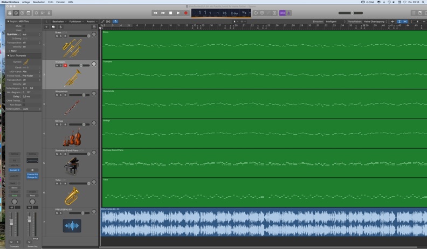The height and width of the screenshot is (249, 427).
Task: Solo the Trumpets track
Action: (x=61, y=66)
